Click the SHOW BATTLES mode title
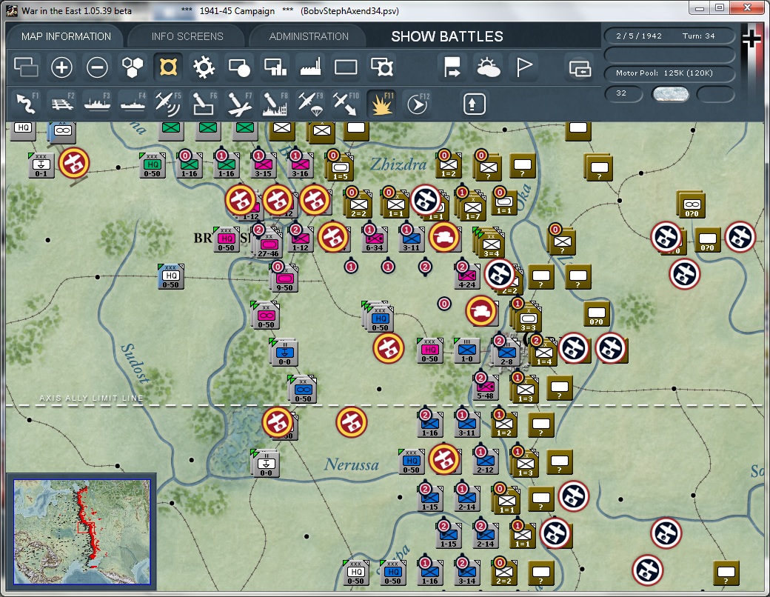This screenshot has width=770, height=597. coord(447,36)
